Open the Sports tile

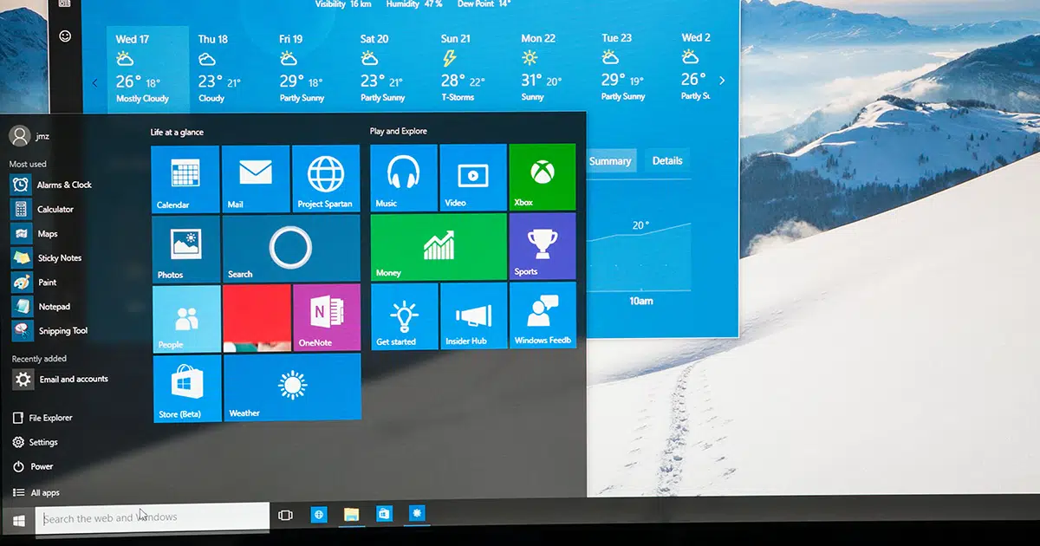[543, 246]
